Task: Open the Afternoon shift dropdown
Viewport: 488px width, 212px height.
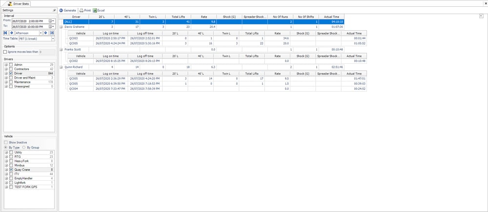Action: (41, 33)
